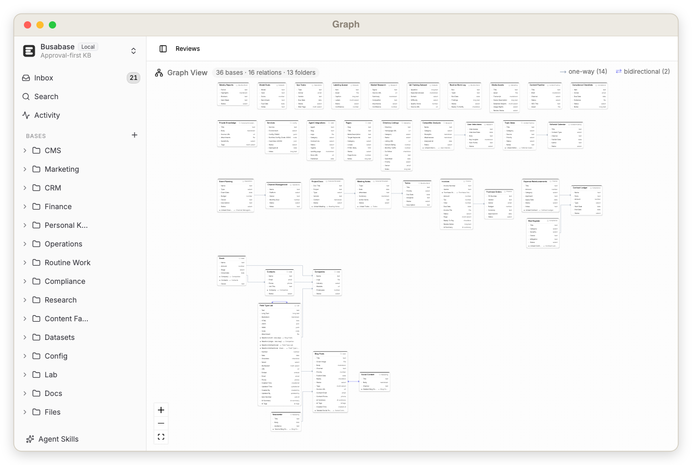
Task: Click the Graph View hierarchy icon
Action: [159, 73]
